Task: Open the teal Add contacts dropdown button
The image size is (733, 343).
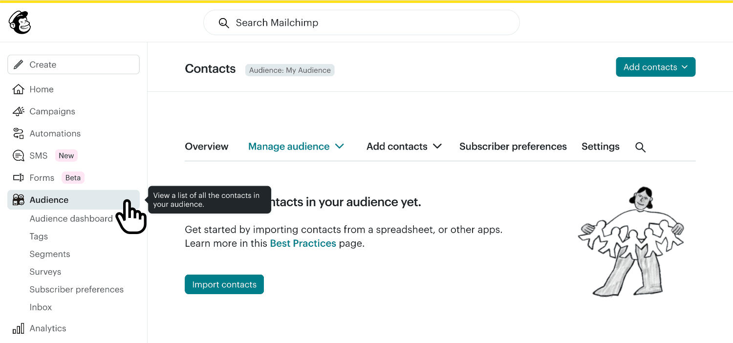Action: [x=655, y=67]
